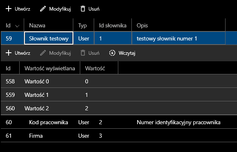
Task: Click the plus icon in the nested dictionary values toolbar
Action: pos(9,53)
